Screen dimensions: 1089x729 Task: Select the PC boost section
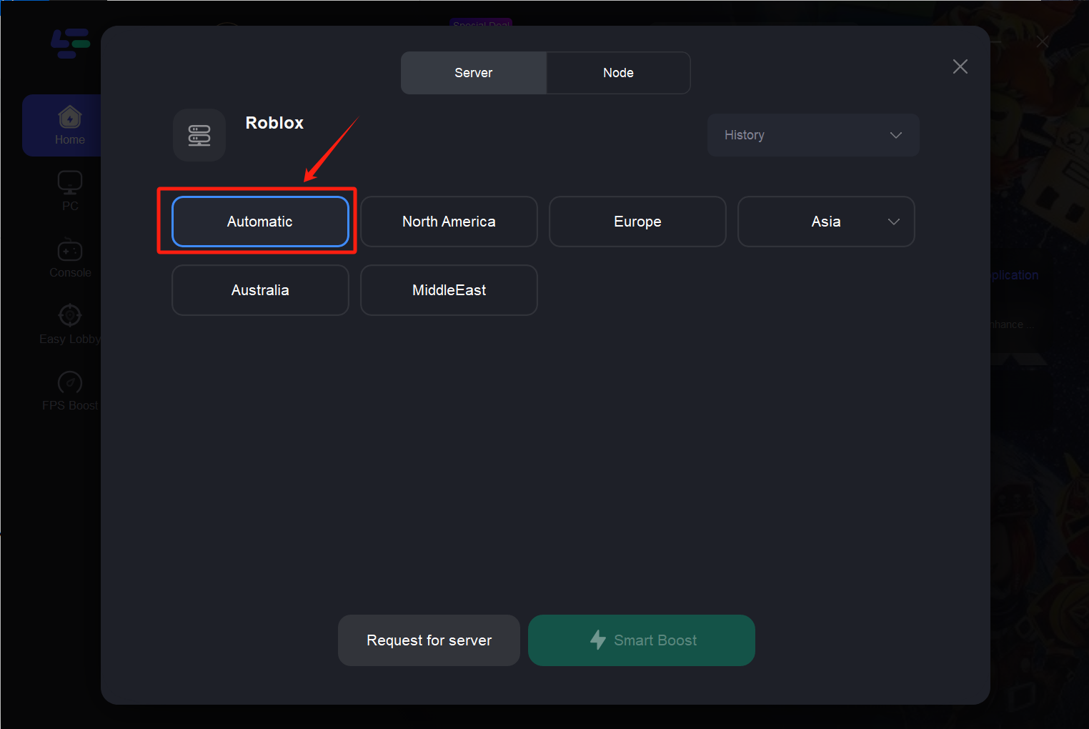69,189
